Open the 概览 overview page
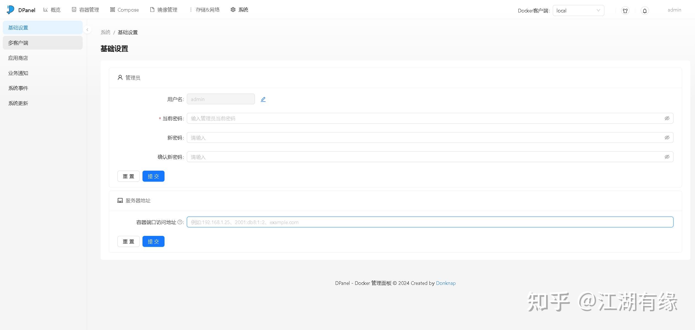The width and height of the screenshot is (695, 330). coord(55,10)
